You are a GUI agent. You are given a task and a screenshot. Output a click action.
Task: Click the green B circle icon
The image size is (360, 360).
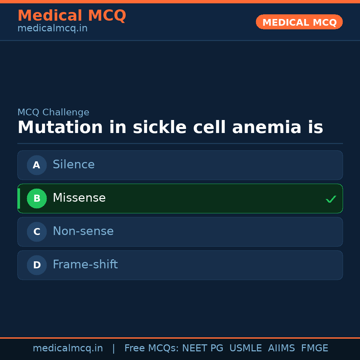[x=37, y=198]
